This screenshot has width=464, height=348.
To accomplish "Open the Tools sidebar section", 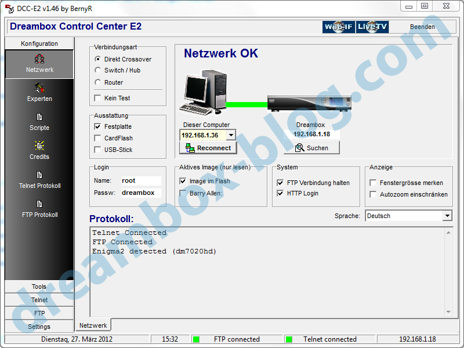I will coord(39,287).
